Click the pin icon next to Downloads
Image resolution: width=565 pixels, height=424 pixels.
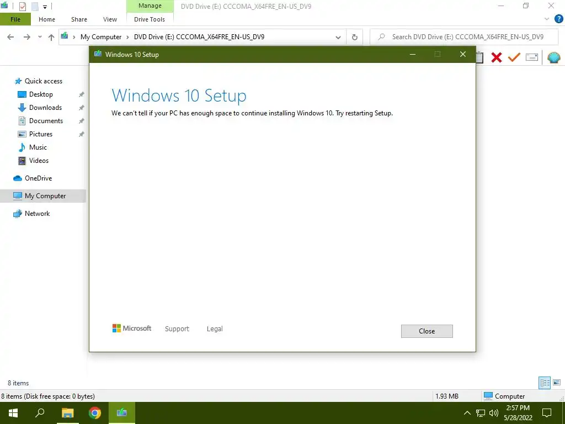(82, 108)
